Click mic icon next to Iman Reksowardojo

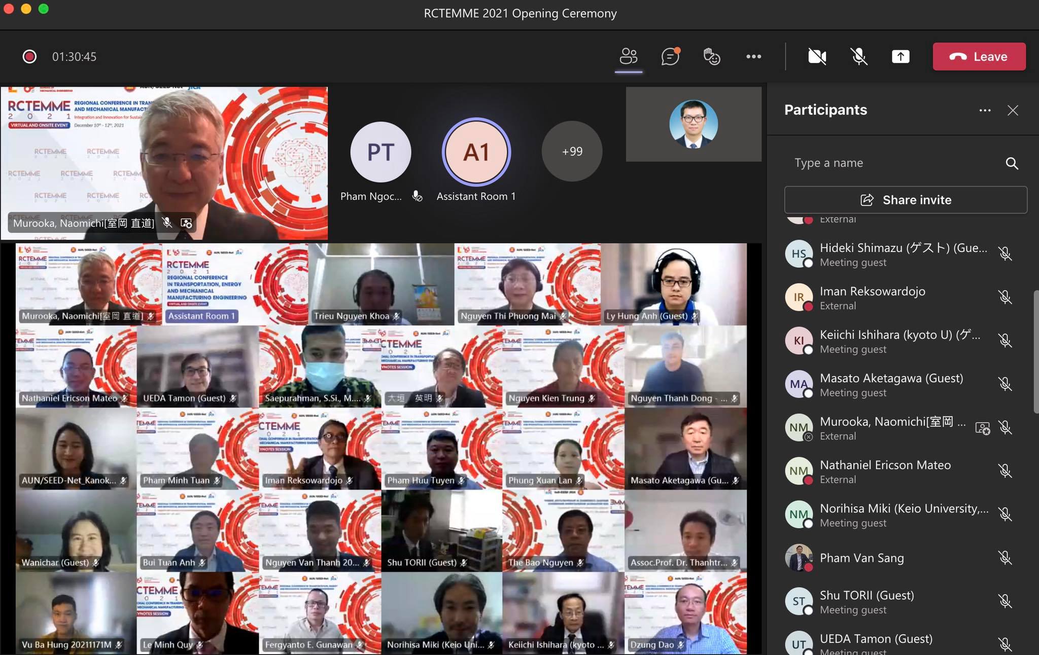click(x=1005, y=298)
